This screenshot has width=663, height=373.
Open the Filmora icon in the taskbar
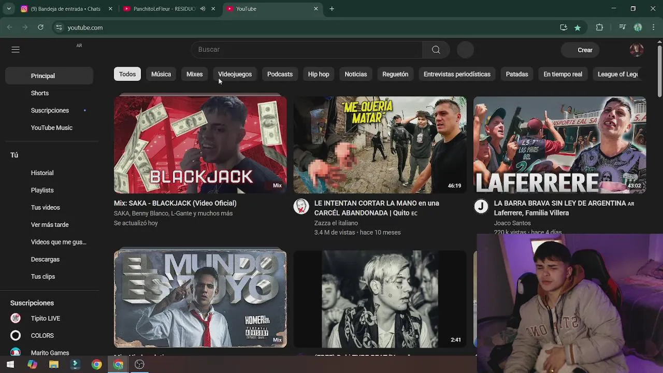coord(75,364)
